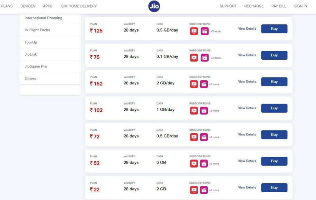Click pink JioCinema icon in ₹152 plan
This screenshot has width=316, height=200.
point(204,84)
